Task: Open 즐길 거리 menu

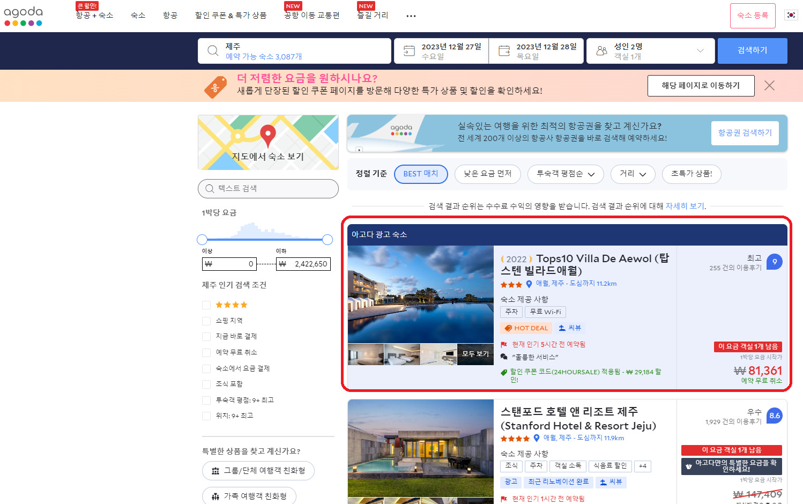Action: [x=373, y=16]
